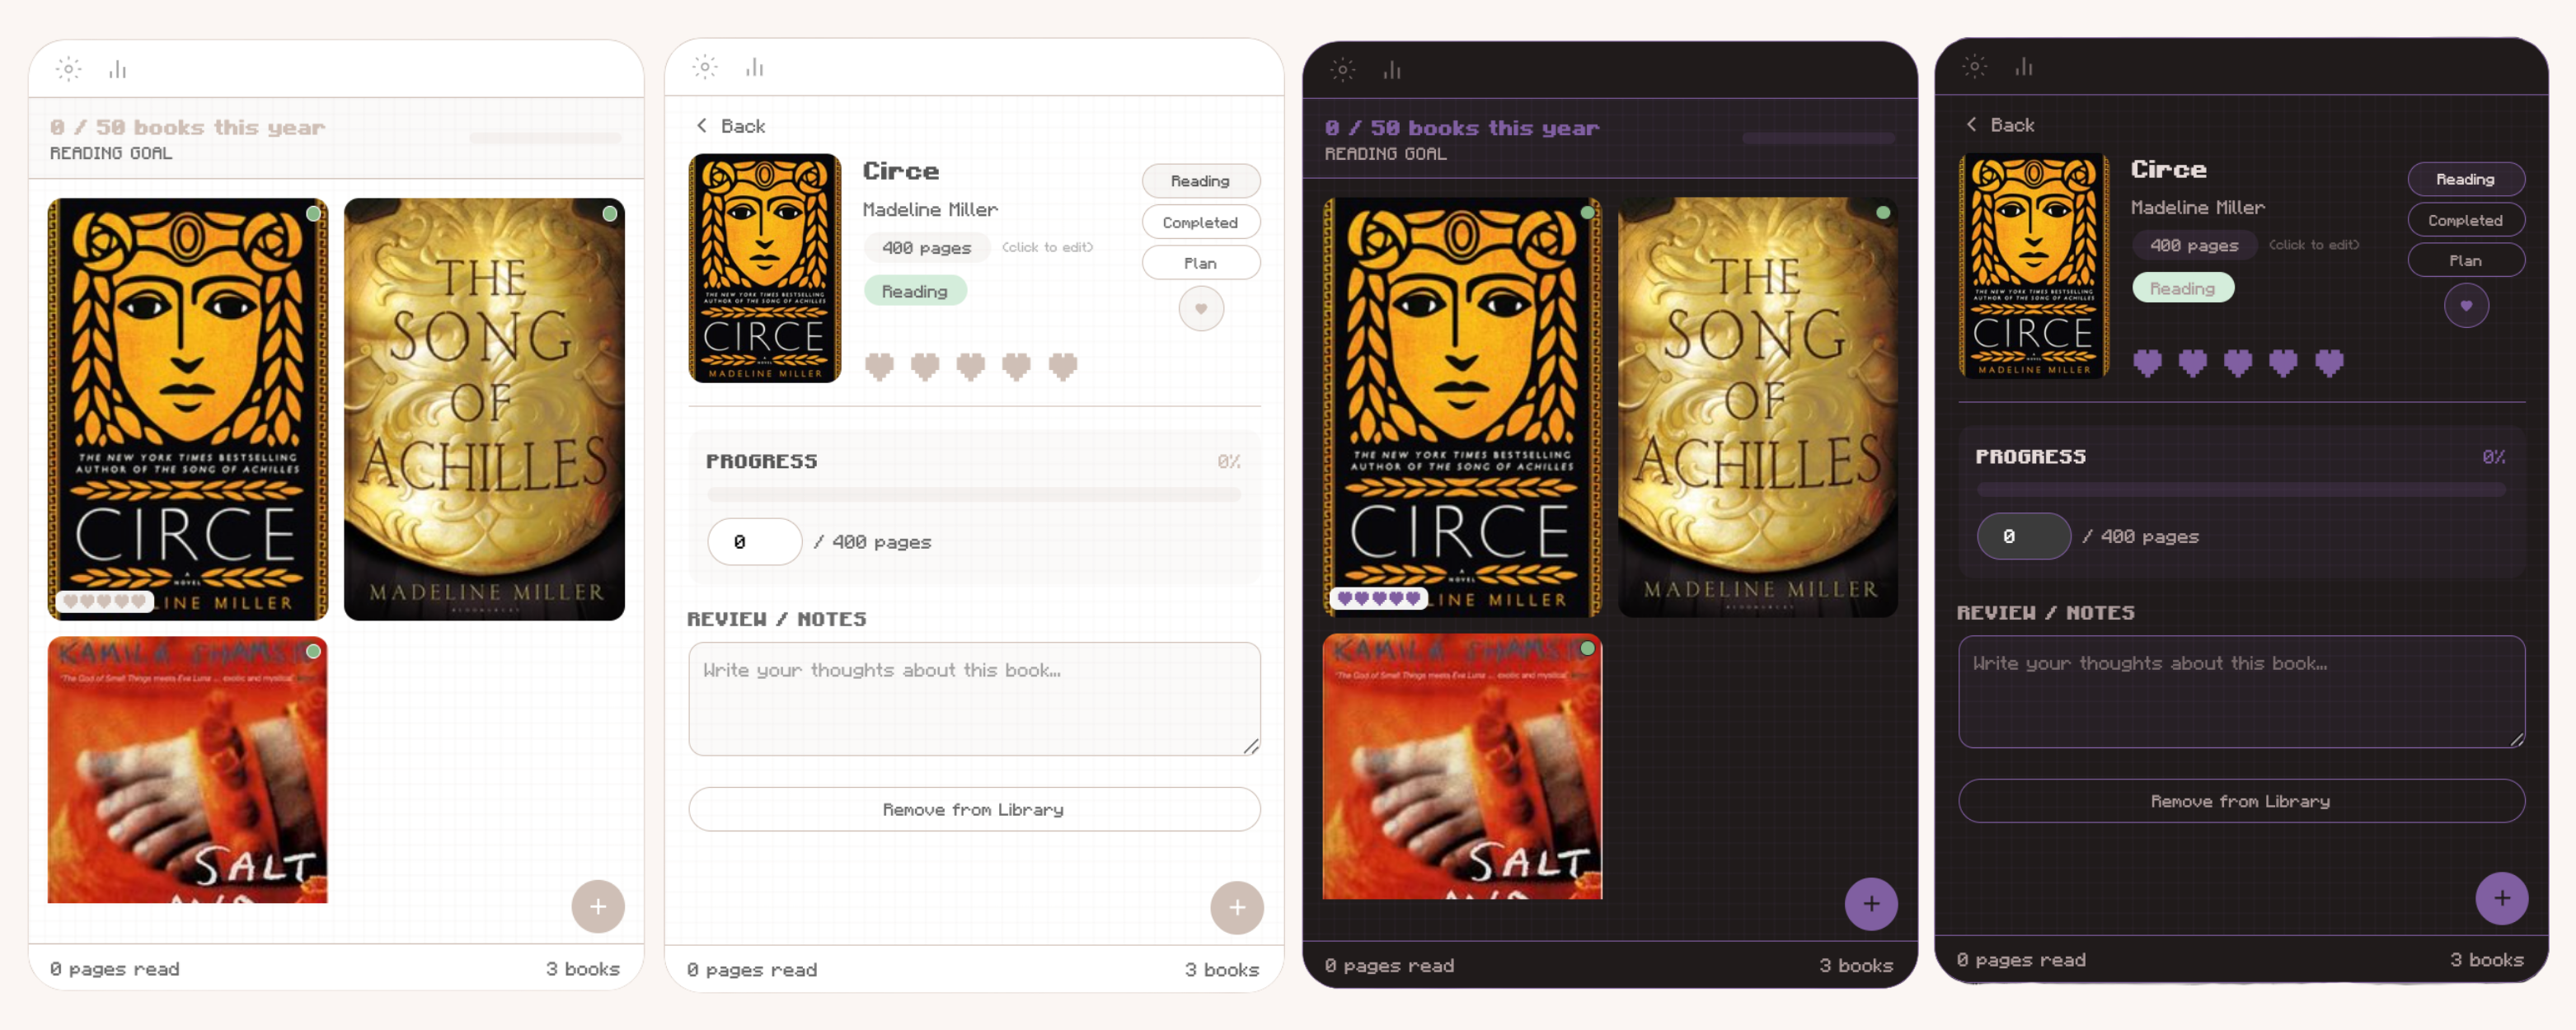Go Back from dark detail panel
This screenshot has width=2576, height=1030.
(x=2000, y=125)
